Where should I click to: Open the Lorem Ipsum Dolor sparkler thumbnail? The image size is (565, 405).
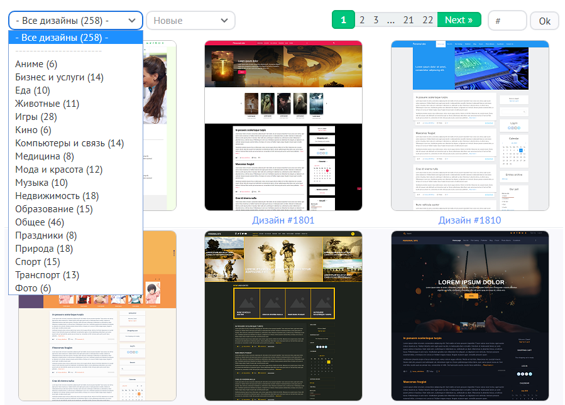coord(469,315)
